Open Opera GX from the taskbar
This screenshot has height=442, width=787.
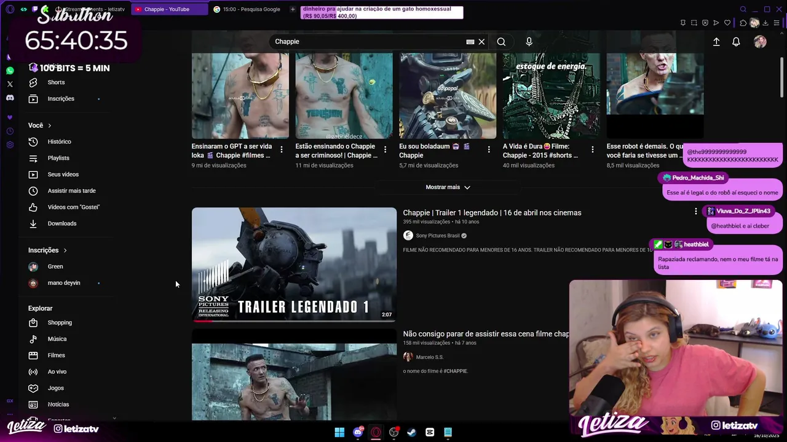coord(376,432)
